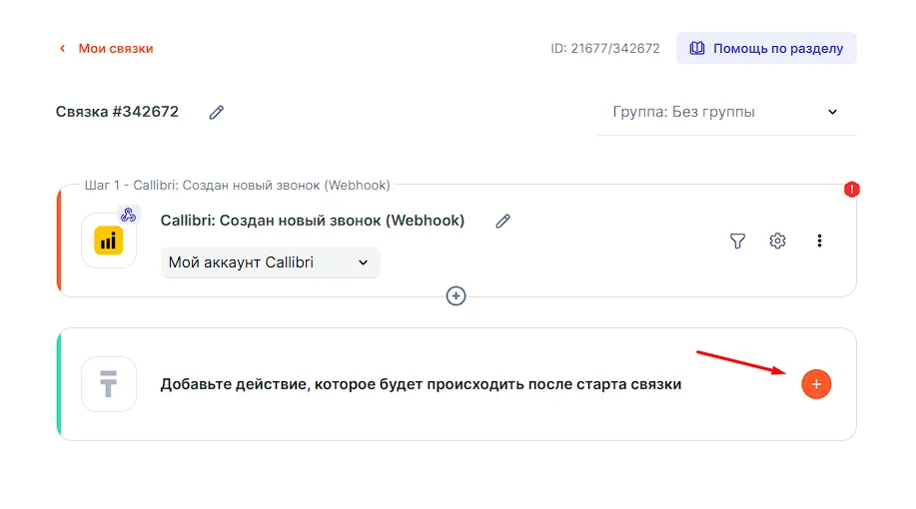Click the Связка #342672 title

(x=118, y=112)
